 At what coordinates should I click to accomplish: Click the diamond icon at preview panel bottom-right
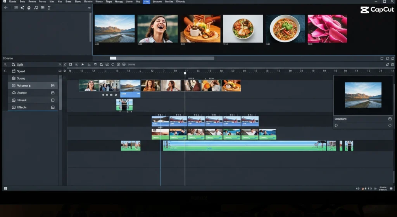click(390, 125)
